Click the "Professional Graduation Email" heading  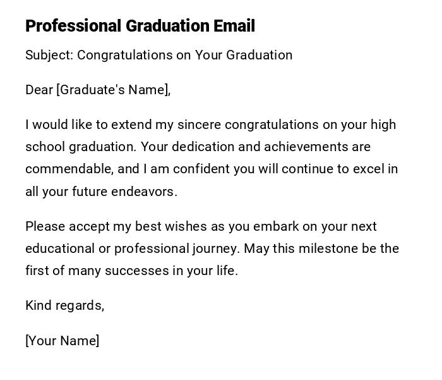[x=140, y=26]
